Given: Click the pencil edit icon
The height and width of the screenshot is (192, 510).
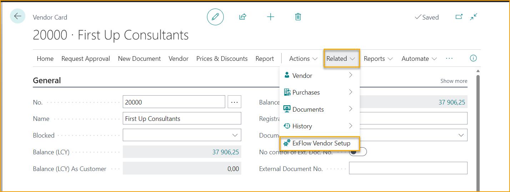Looking at the screenshot, I should 215,17.
